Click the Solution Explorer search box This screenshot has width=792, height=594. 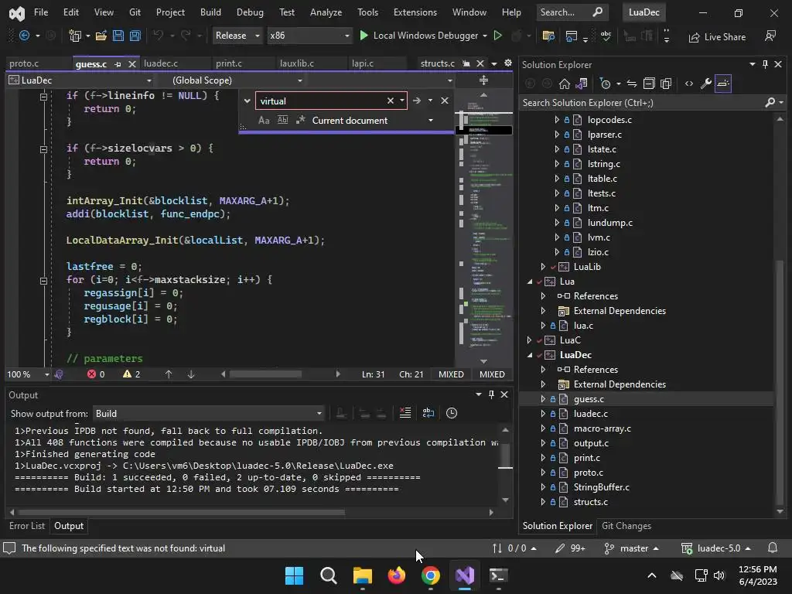coord(643,103)
